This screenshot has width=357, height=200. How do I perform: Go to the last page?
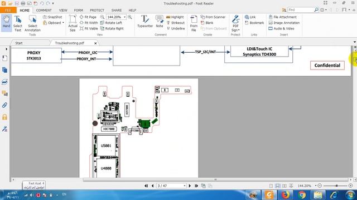coord(196,186)
